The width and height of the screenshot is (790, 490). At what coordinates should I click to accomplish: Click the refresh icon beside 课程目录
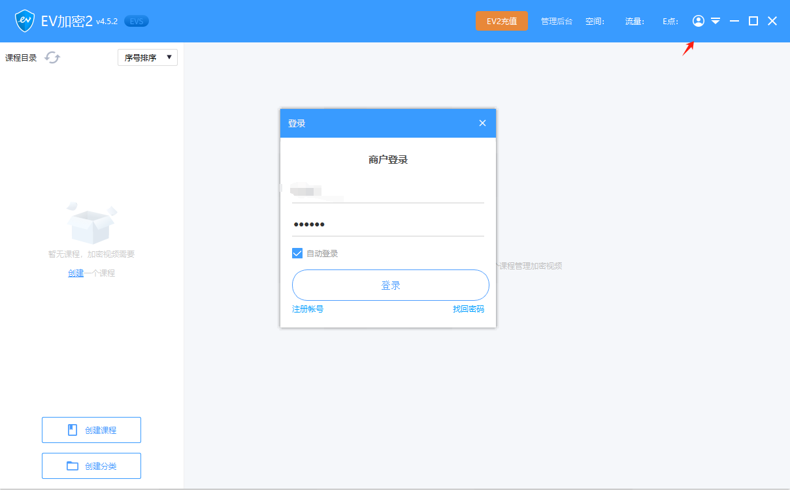tap(52, 57)
